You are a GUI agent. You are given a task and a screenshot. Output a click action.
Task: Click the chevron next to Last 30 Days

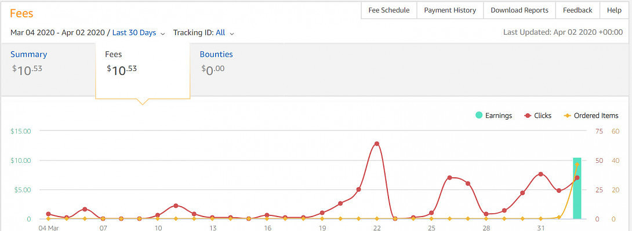(x=162, y=33)
